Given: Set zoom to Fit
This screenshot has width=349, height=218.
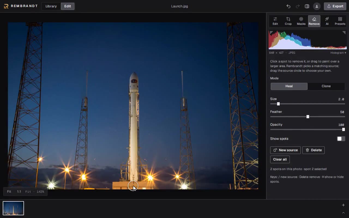Looking at the screenshot, I should [9, 192].
